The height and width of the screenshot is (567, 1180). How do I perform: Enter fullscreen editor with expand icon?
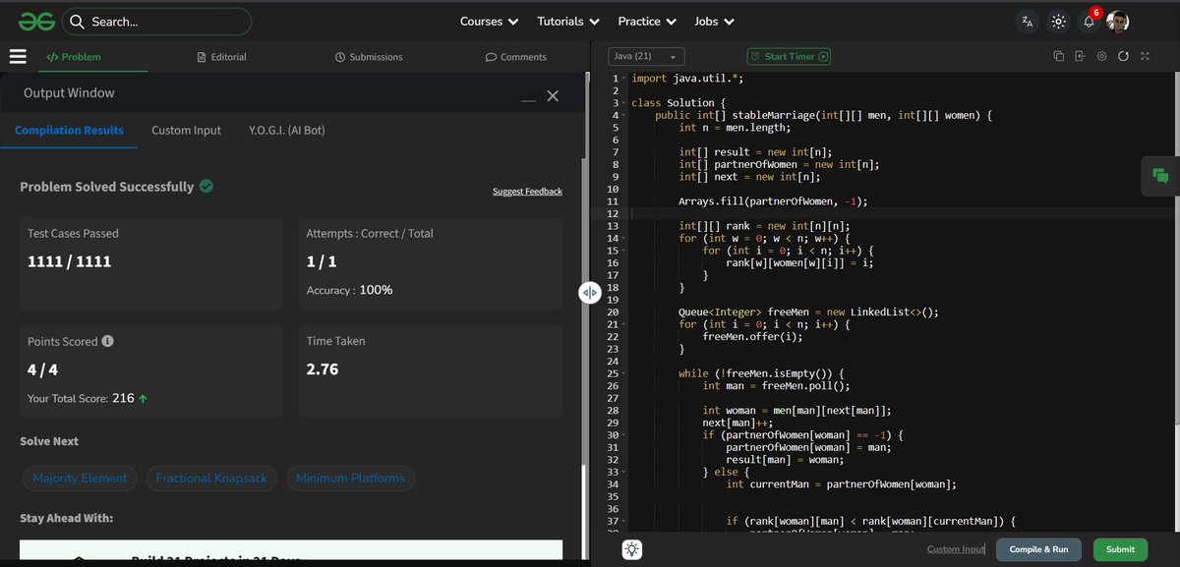pyautogui.click(x=1145, y=56)
